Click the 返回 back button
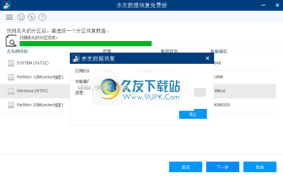This screenshot has height=178, width=283. pyautogui.click(x=186, y=167)
